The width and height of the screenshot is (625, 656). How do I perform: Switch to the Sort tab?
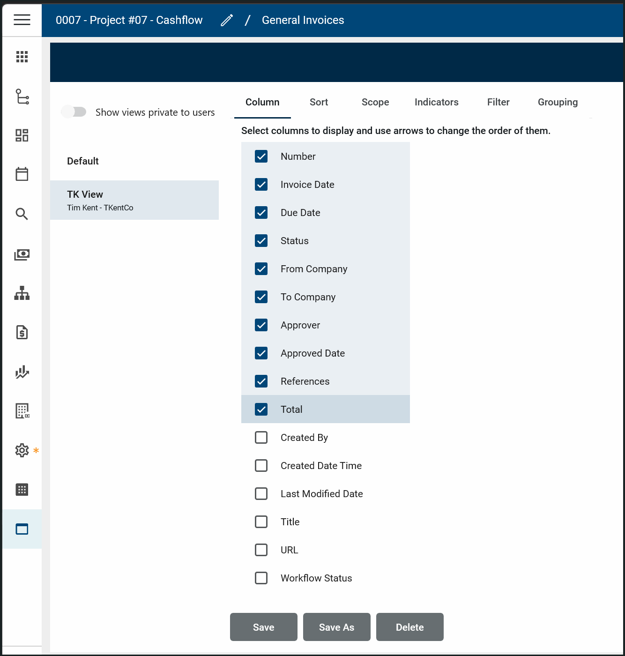point(319,102)
